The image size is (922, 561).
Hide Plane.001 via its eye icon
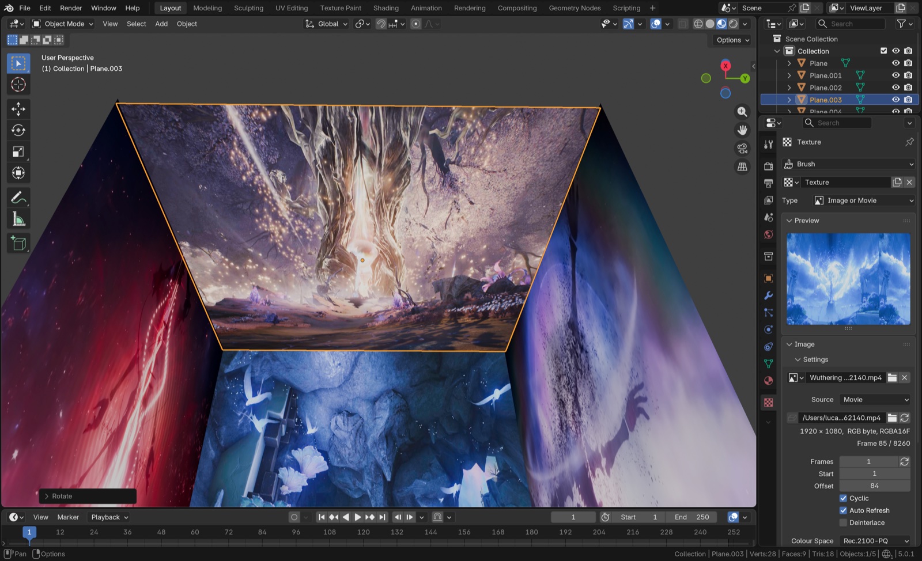point(895,75)
